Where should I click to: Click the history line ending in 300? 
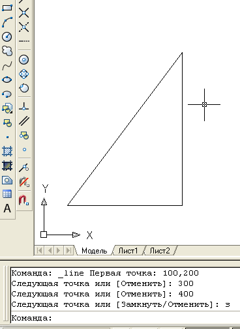click(102, 283)
